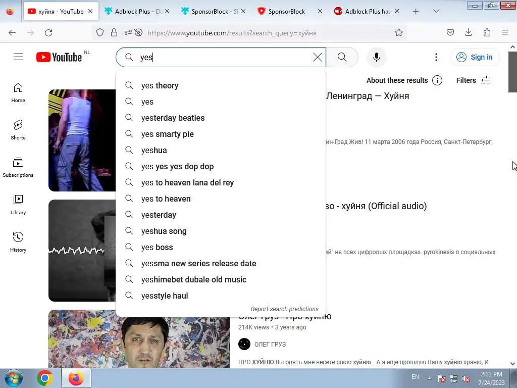The width and height of the screenshot is (517, 388).
Task: Open the Extensions puzzle icon
Action: (x=487, y=32)
